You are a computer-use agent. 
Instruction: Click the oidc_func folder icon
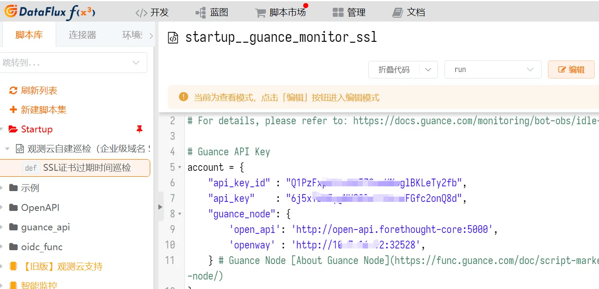tap(13, 247)
